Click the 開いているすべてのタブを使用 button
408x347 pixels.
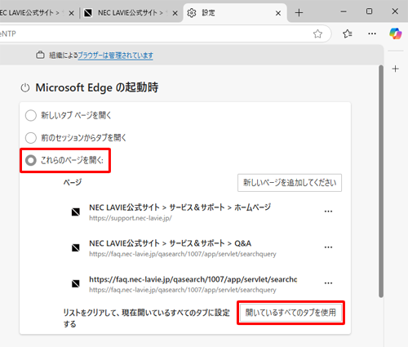290,313
